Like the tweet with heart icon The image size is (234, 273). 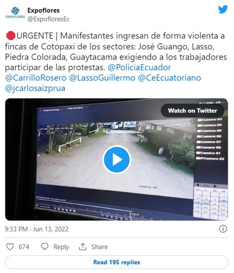click(10, 247)
